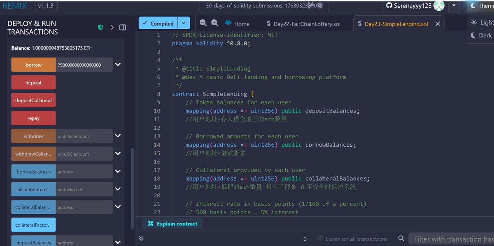Enable Listen on all transactions checkbox

[320, 238]
